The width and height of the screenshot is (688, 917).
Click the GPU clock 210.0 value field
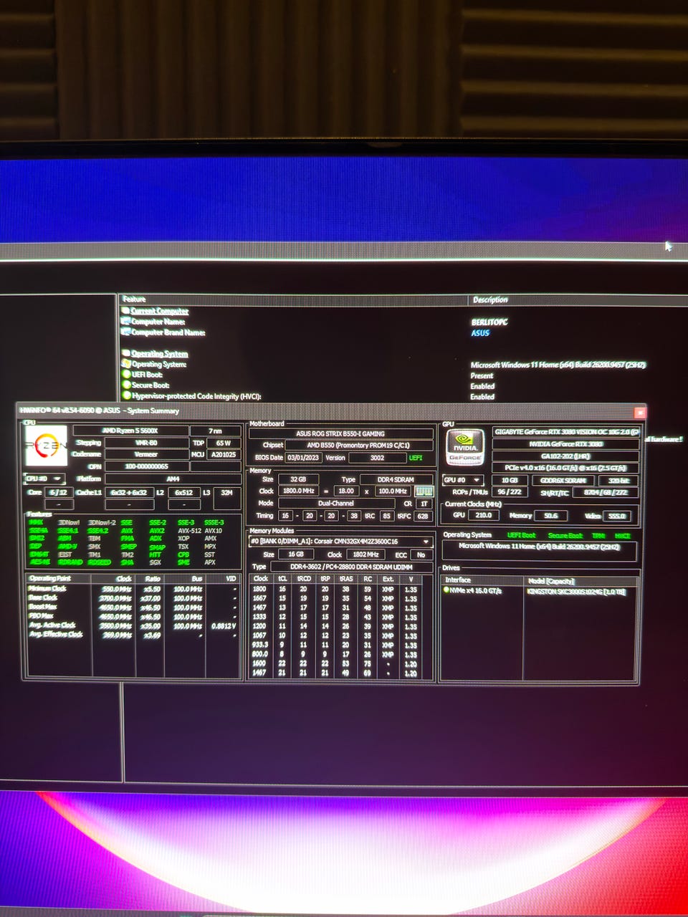click(484, 516)
